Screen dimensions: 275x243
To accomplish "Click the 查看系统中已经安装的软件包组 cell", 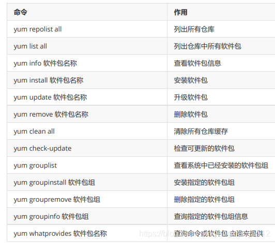I will 221,165.
